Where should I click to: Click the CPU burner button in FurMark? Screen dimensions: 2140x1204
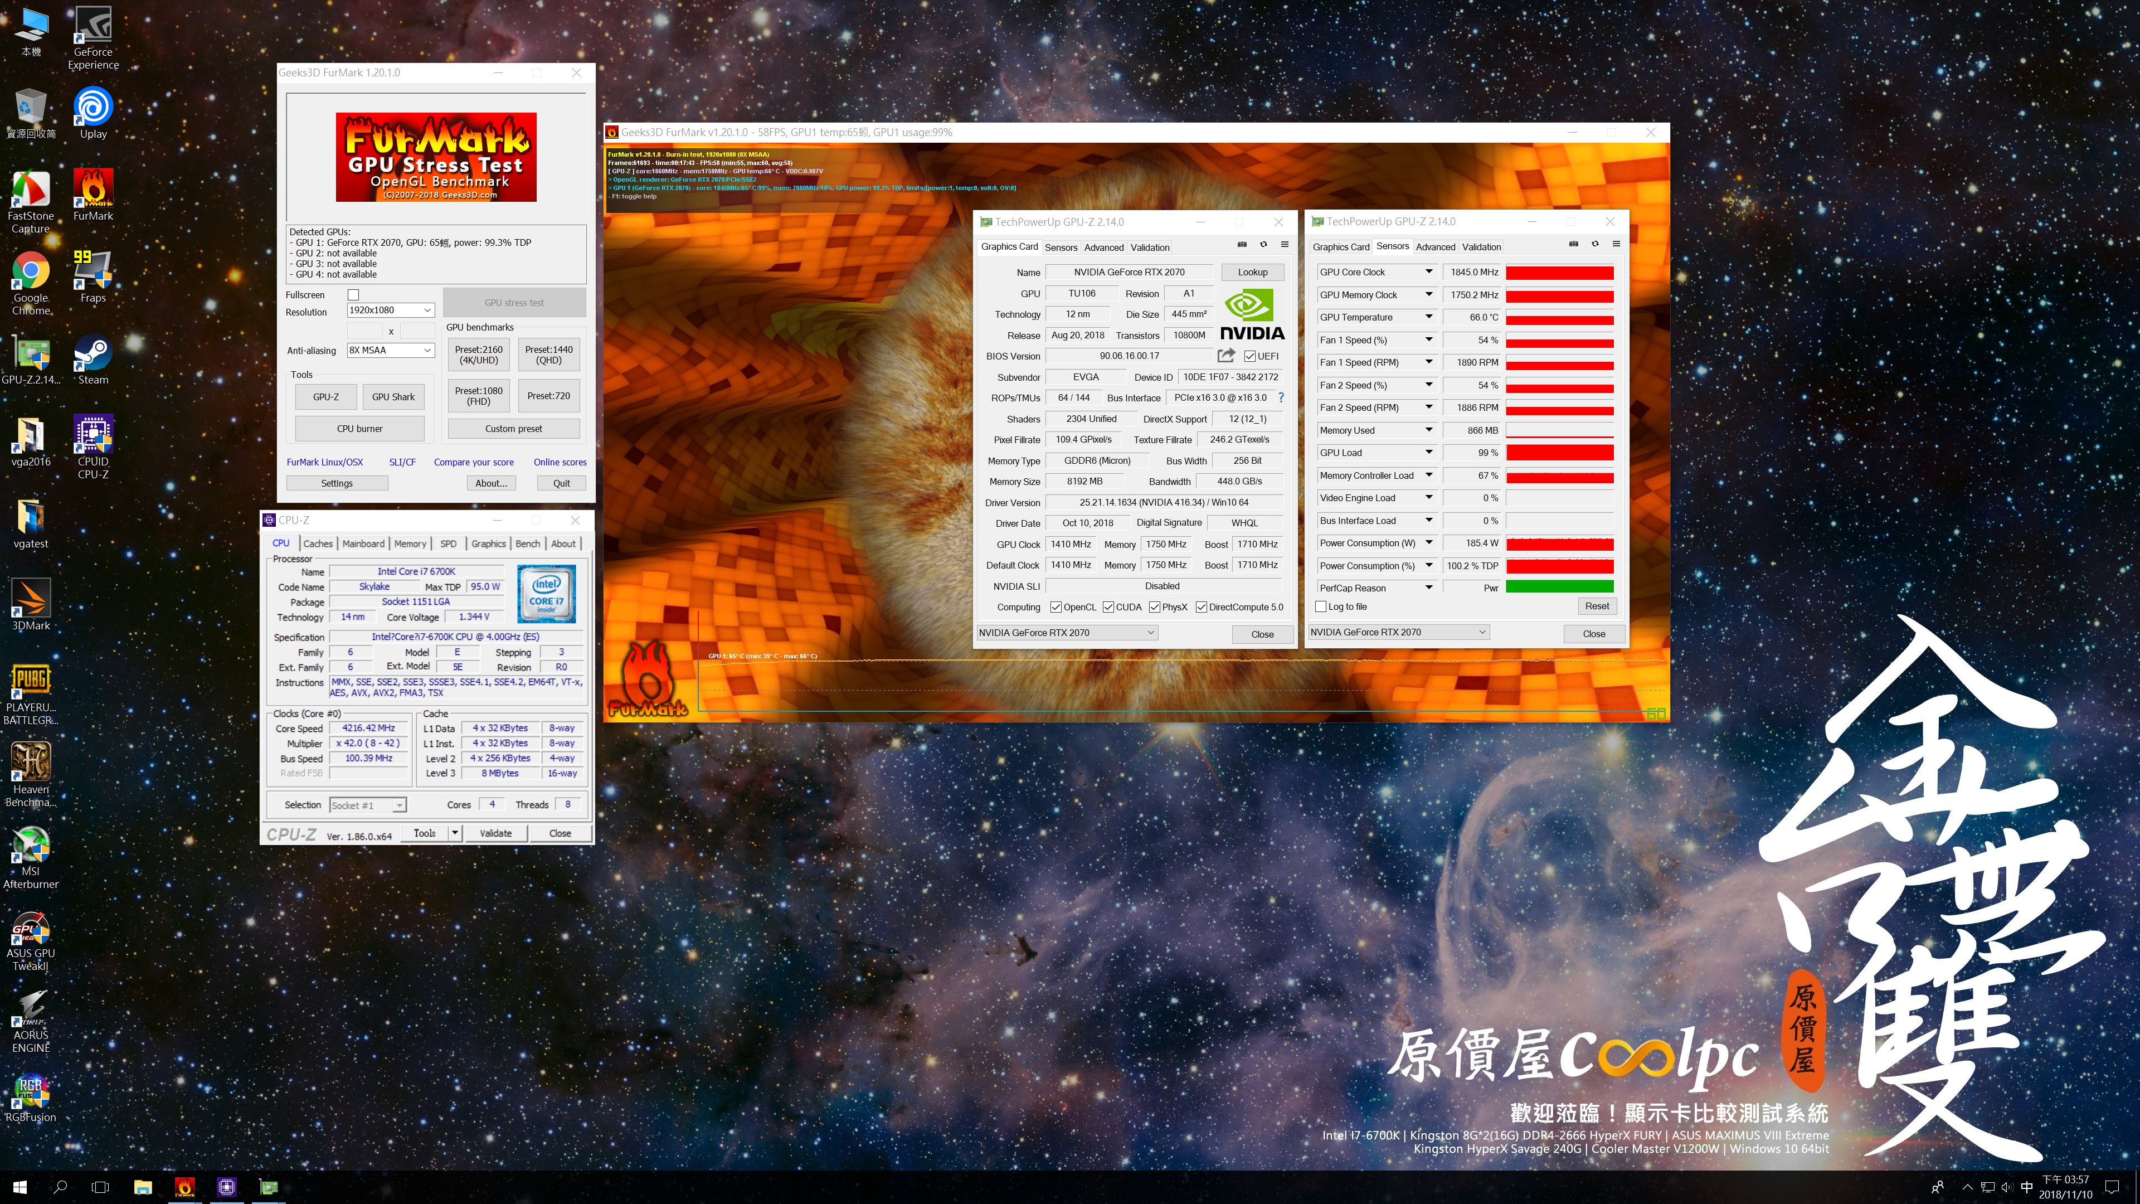pos(359,429)
